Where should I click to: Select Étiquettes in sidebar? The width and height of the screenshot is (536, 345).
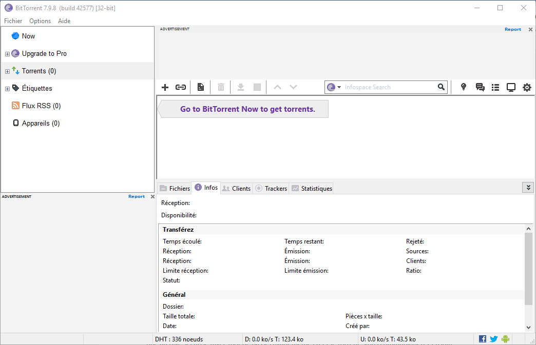78,88
